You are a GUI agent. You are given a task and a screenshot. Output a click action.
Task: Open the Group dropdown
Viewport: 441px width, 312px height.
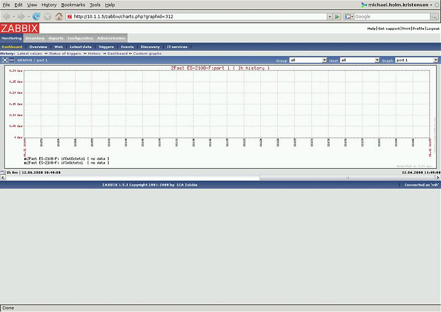click(308, 60)
